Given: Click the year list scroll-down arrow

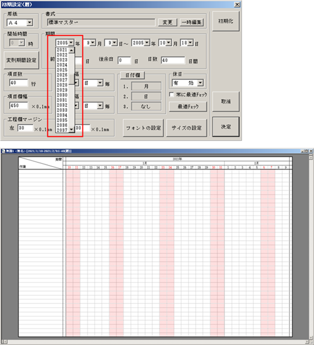Looking at the screenshot, I should [71, 130].
